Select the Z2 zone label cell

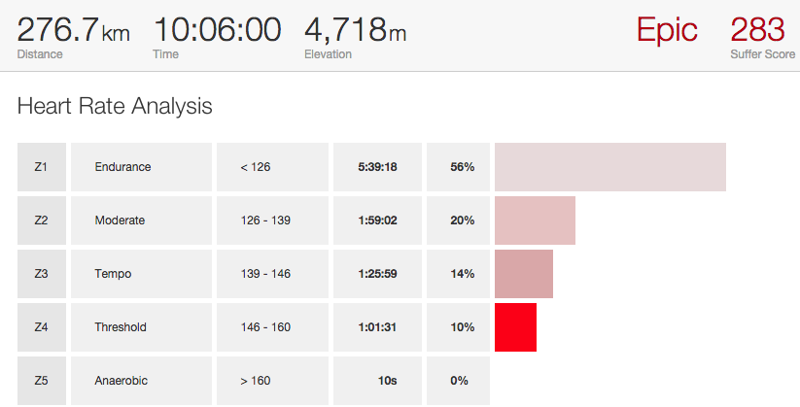(x=41, y=220)
